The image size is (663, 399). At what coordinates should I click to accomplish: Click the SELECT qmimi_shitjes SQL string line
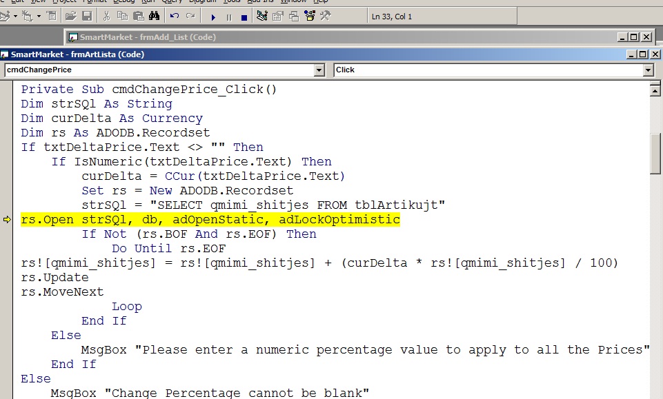click(264, 205)
